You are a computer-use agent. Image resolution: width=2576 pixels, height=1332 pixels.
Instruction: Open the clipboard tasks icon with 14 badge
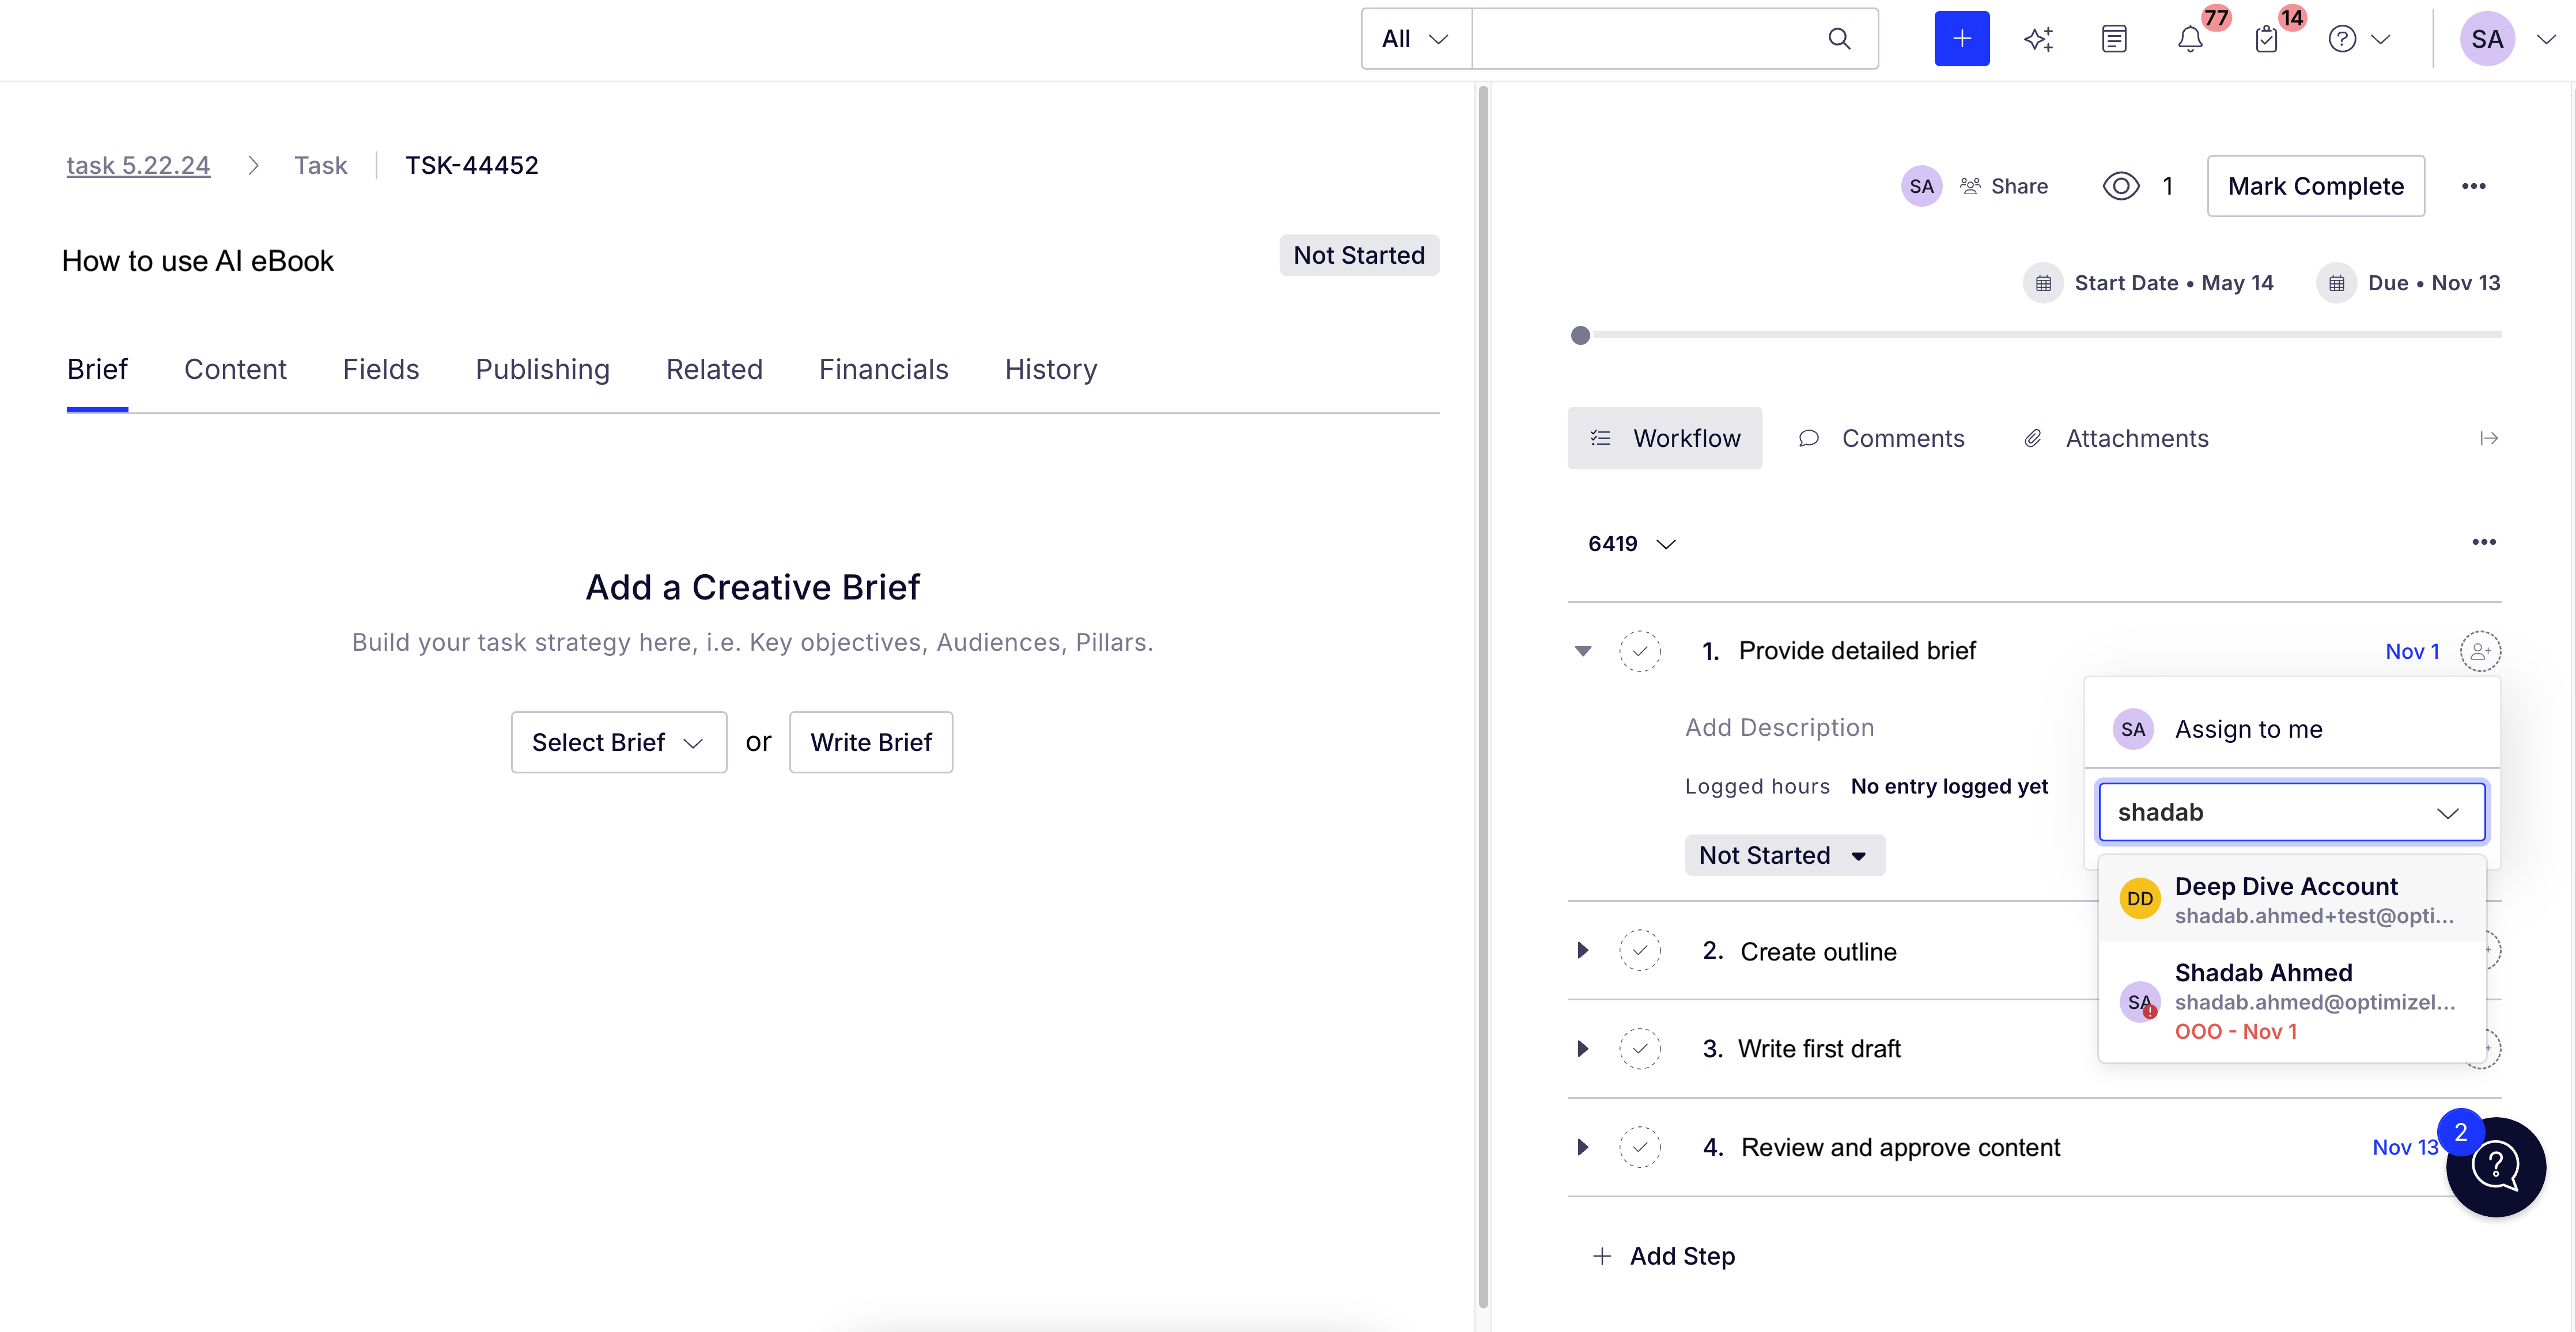[2266, 39]
